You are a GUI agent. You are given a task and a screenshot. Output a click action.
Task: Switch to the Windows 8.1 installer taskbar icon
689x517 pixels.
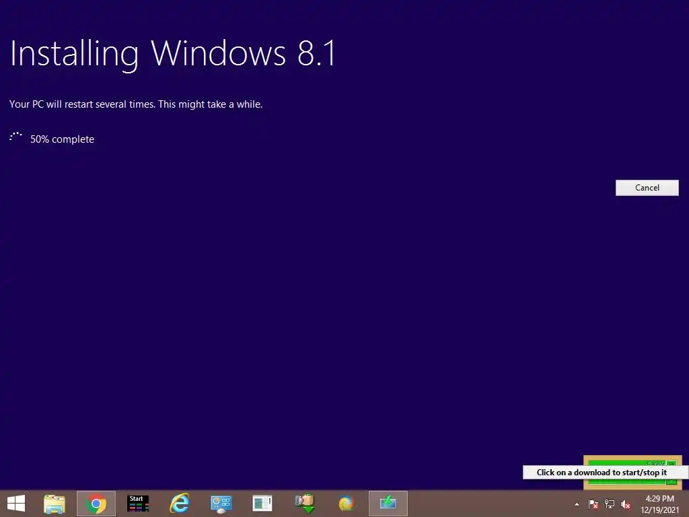(x=388, y=504)
